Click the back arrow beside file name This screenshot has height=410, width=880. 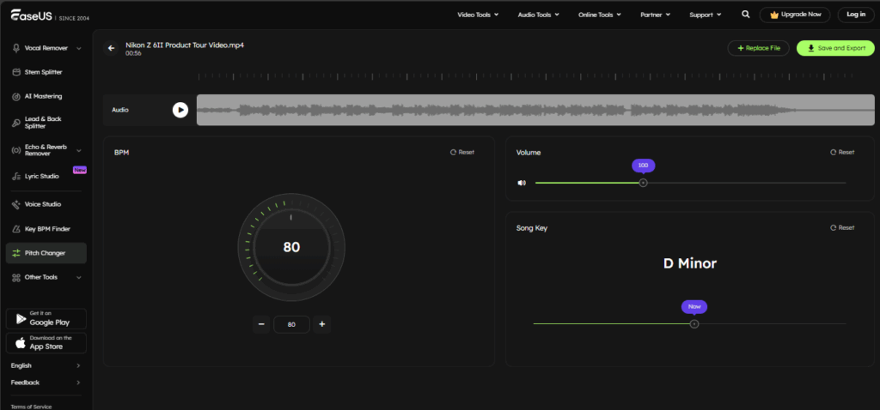coord(111,48)
